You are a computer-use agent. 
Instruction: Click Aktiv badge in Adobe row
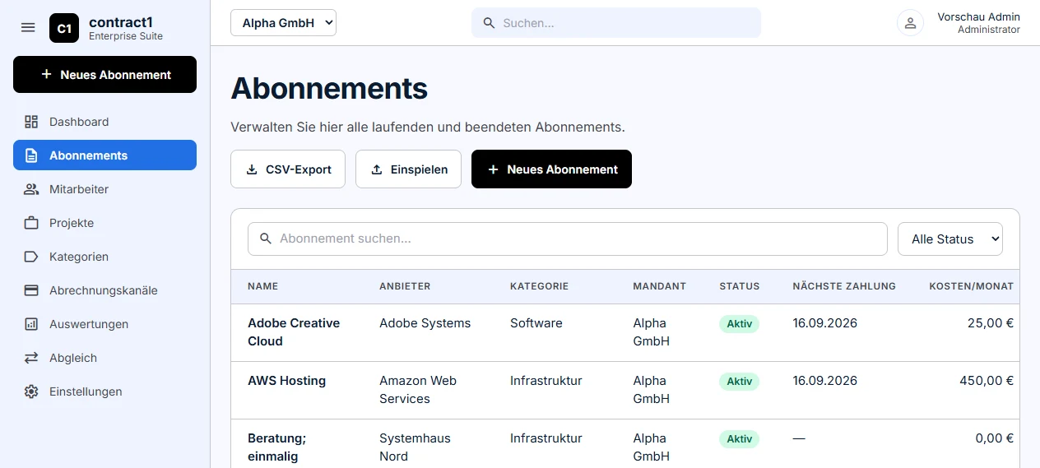tap(739, 324)
